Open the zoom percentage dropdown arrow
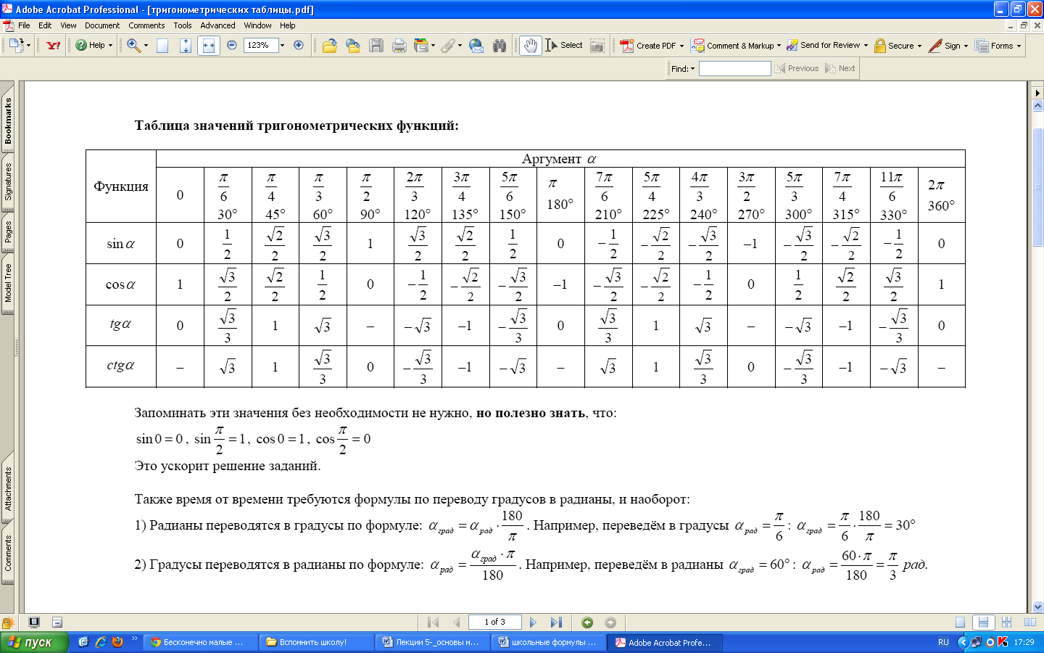1044x653 pixels. 282,45
